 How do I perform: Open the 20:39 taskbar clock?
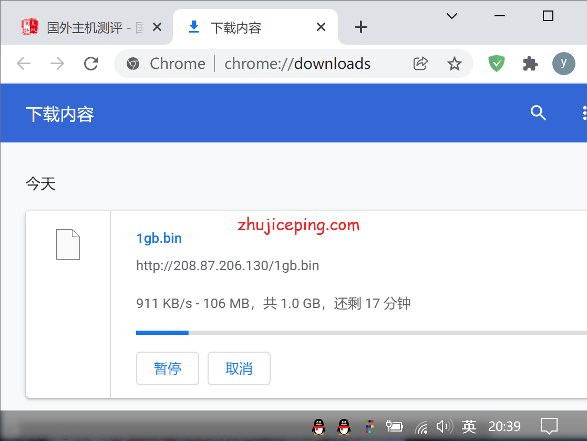tap(504, 426)
